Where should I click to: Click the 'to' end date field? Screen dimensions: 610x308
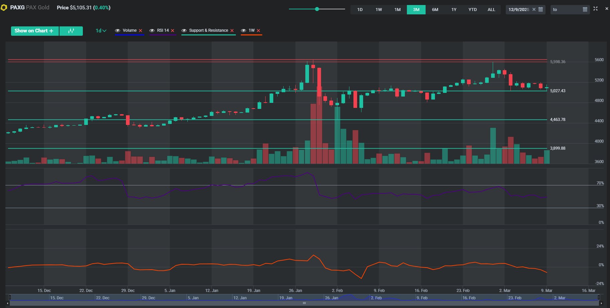point(567,9)
